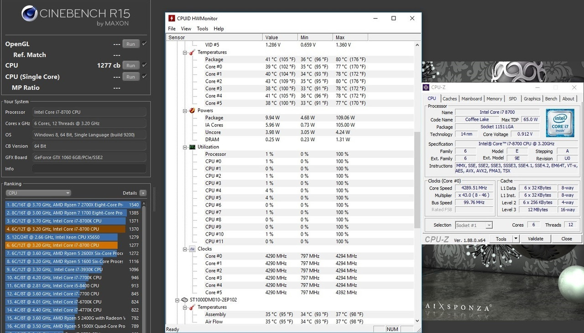Toggle the OpenGL test checkbox

(144, 44)
